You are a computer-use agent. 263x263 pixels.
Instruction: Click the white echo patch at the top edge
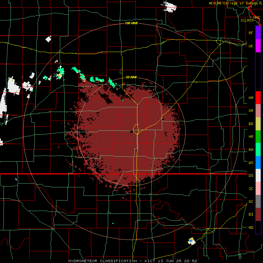click(170, 7)
